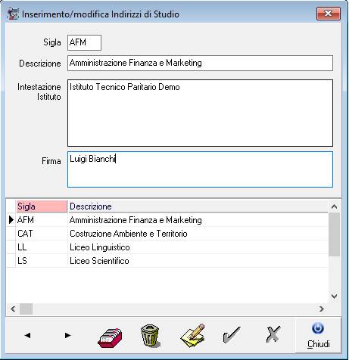Screen dimensions: 349x360
Task: Click the pencil edit record icon
Action: point(192,336)
